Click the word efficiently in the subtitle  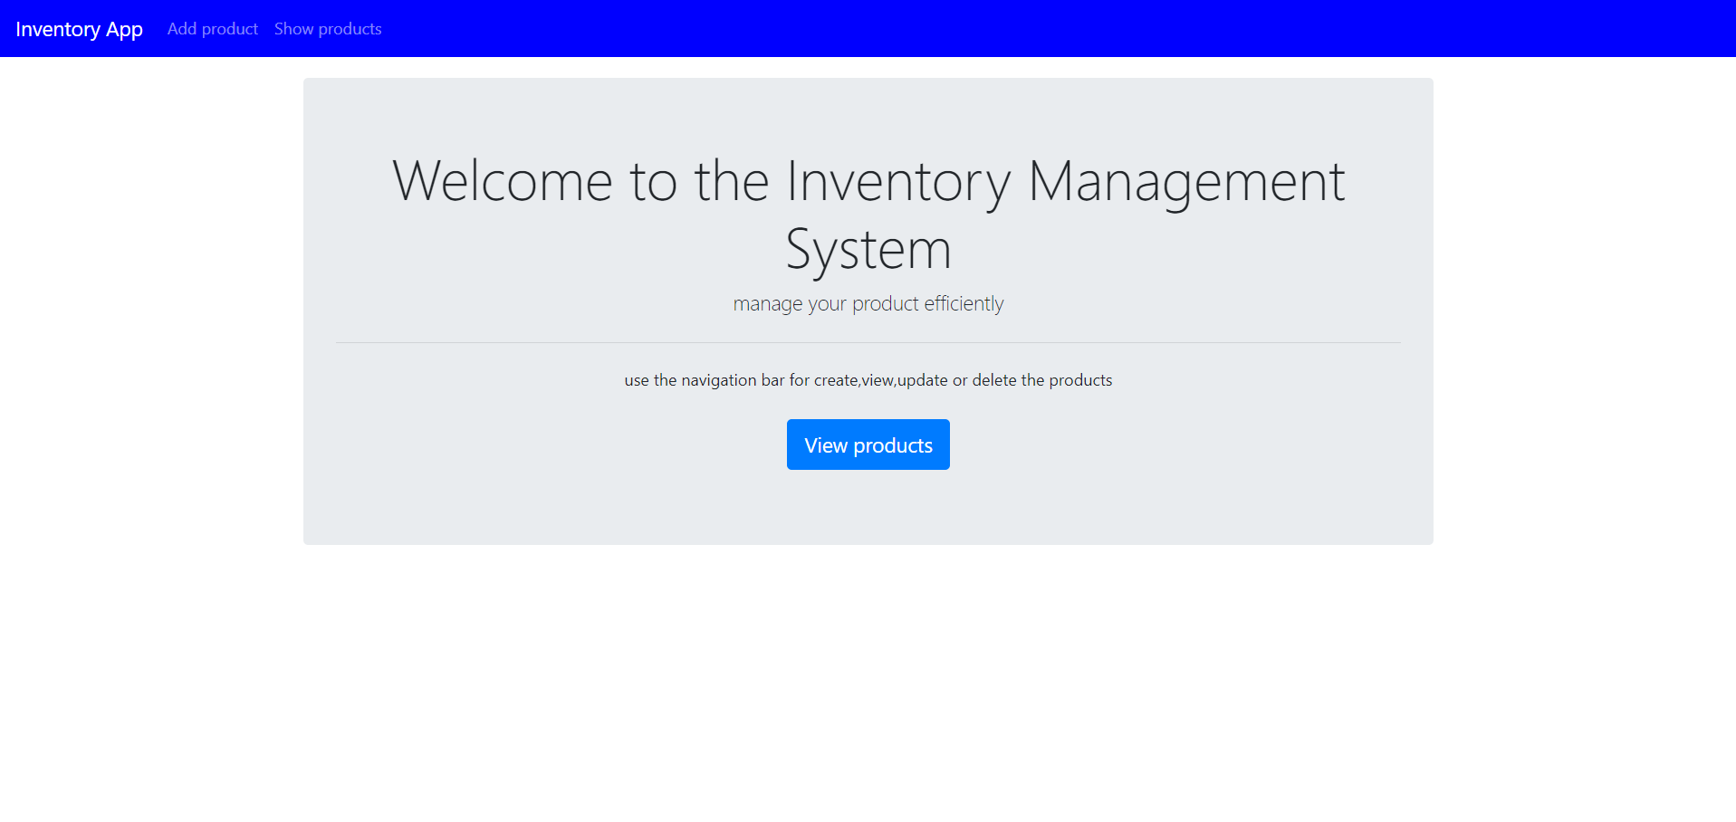964,303
